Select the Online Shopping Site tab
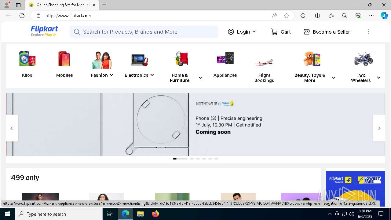Viewport: 391px width, 220px height. click(x=62, y=5)
